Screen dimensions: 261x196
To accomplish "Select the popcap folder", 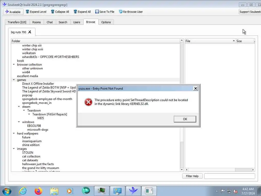I will click(27, 95).
